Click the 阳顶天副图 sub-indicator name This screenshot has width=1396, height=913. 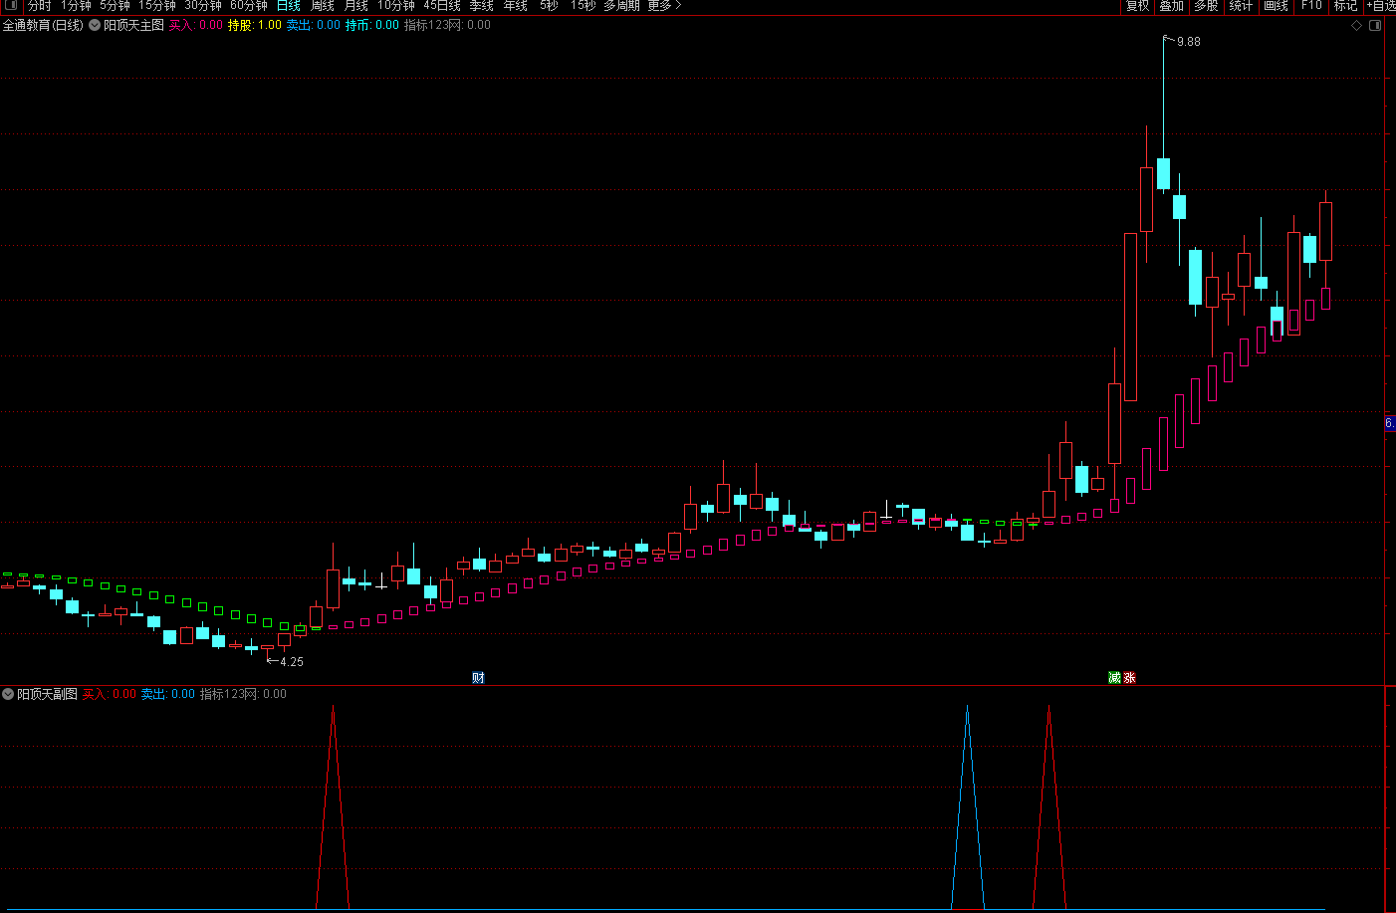click(x=48, y=694)
